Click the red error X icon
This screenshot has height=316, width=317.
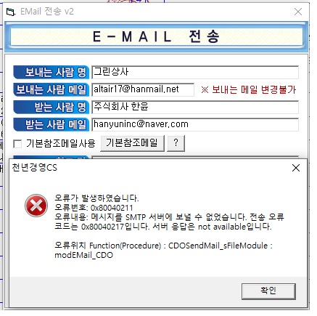36,206
